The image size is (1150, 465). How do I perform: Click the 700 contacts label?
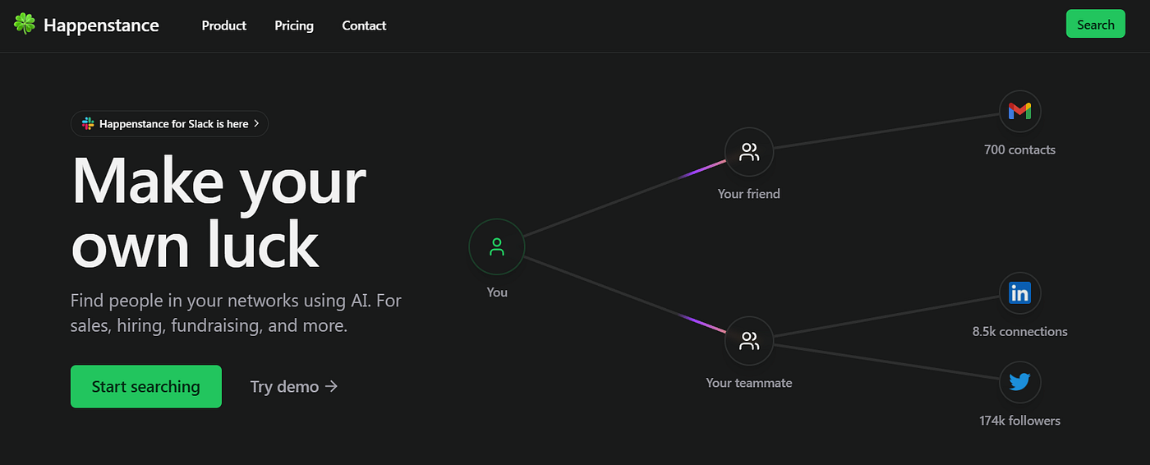[1019, 150]
